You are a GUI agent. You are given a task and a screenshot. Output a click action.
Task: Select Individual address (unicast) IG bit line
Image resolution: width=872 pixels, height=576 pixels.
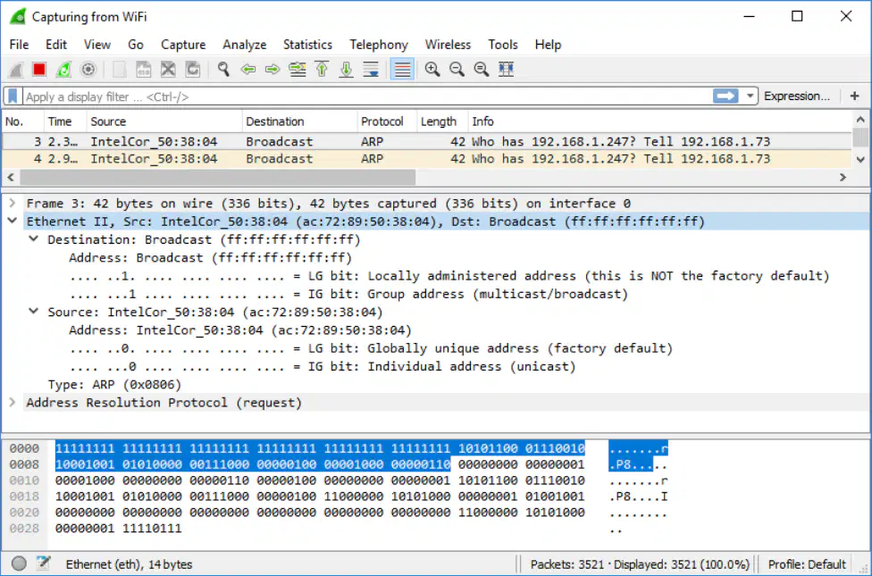click(323, 367)
